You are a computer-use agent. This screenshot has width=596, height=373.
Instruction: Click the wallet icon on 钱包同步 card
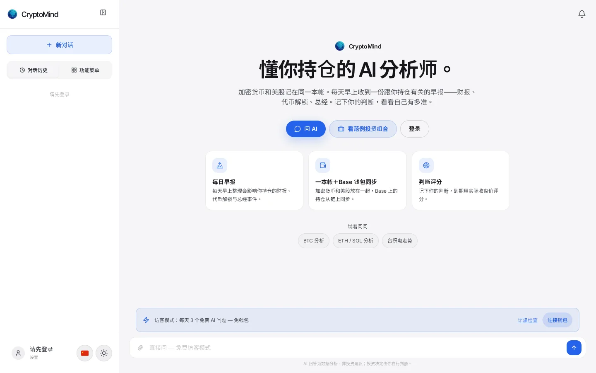[323, 165]
